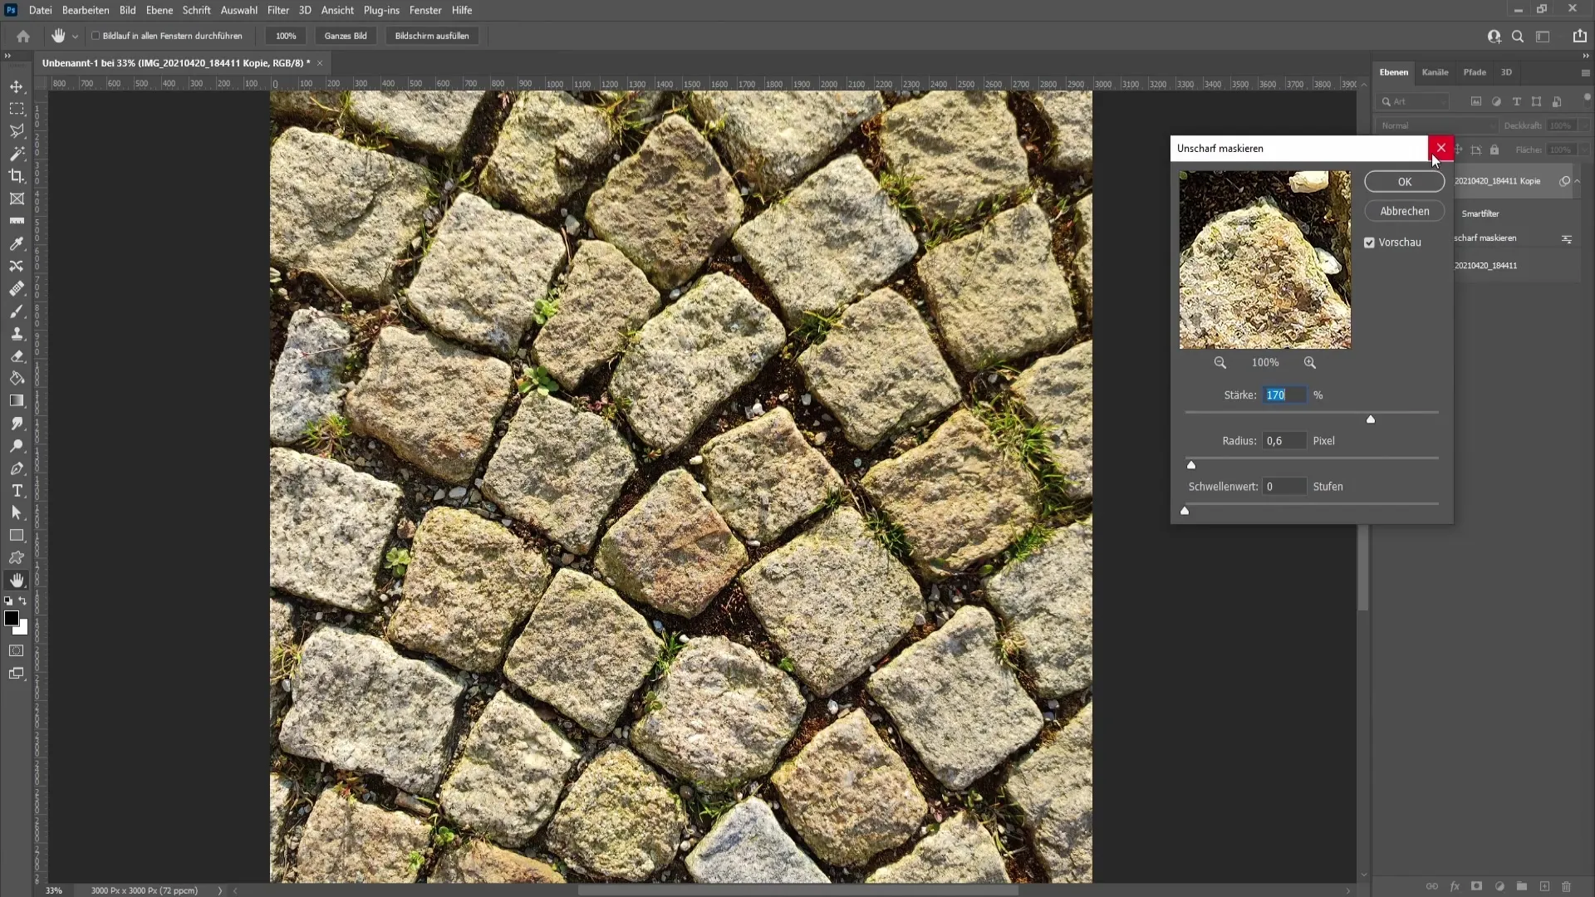Open Layers panel options menu
The width and height of the screenshot is (1595, 897).
click(x=1585, y=73)
